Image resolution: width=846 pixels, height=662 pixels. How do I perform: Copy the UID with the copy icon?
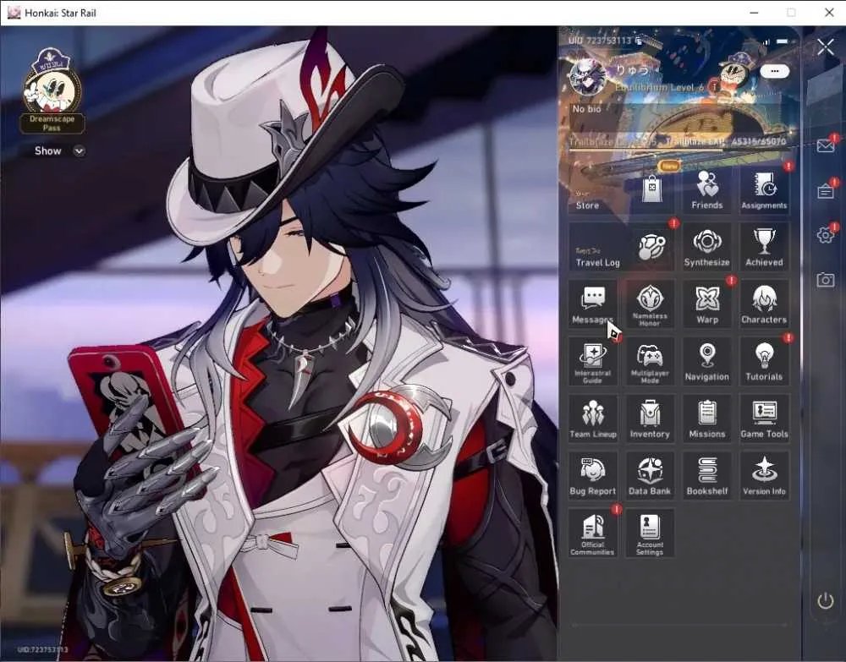click(x=639, y=41)
